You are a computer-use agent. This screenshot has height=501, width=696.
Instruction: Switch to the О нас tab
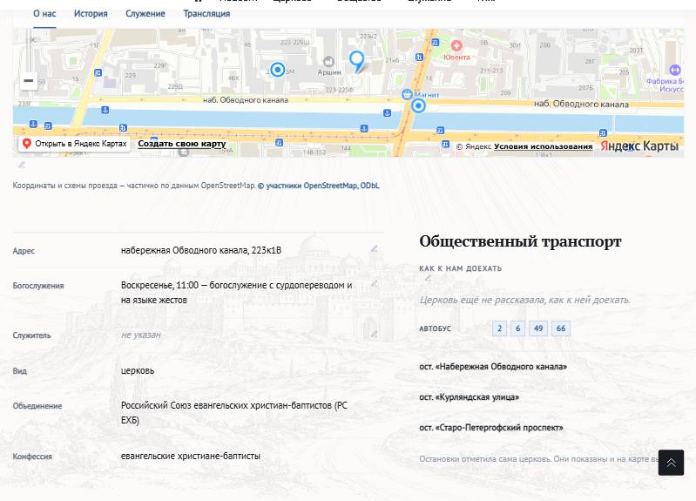click(44, 14)
